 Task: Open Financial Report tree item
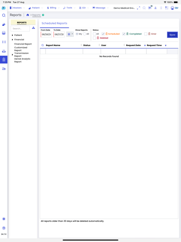coord(23,44)
